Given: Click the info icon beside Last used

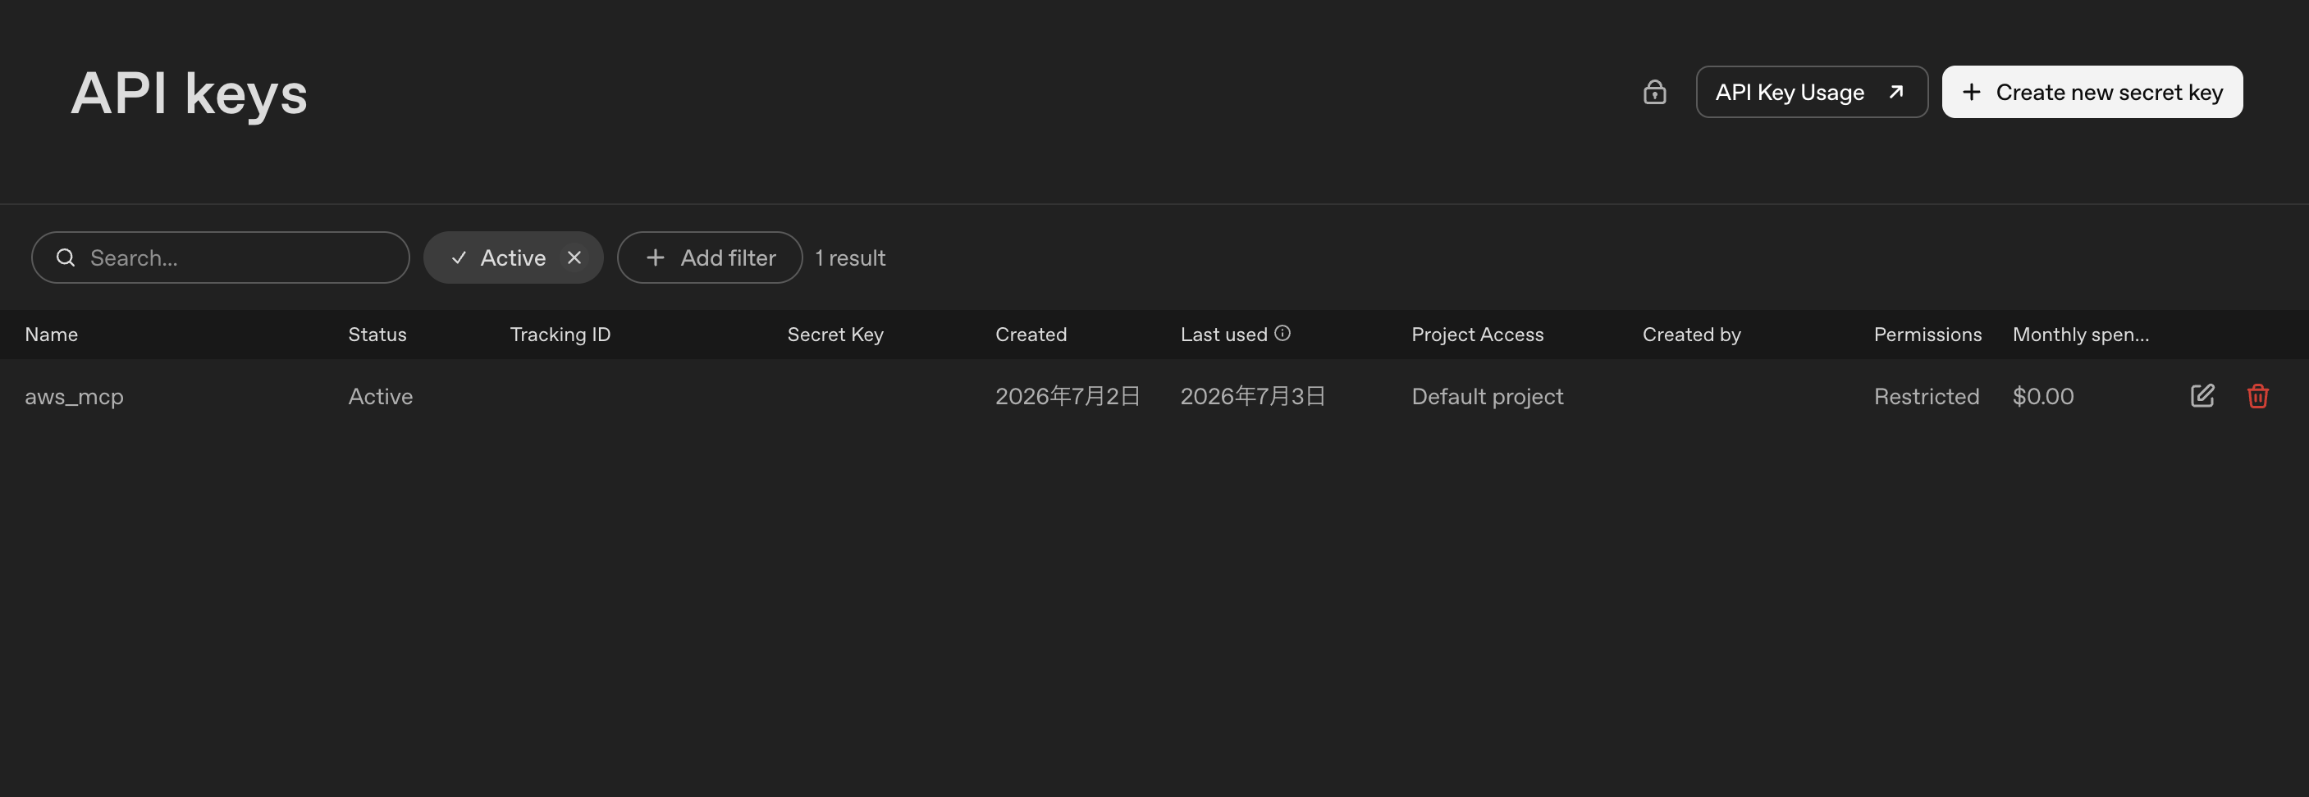Looking at the screenshot, I should [1283, 333].
